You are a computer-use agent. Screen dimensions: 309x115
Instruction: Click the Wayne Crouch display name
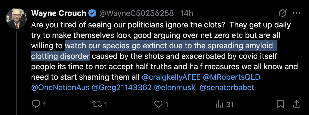coord(58,13)
